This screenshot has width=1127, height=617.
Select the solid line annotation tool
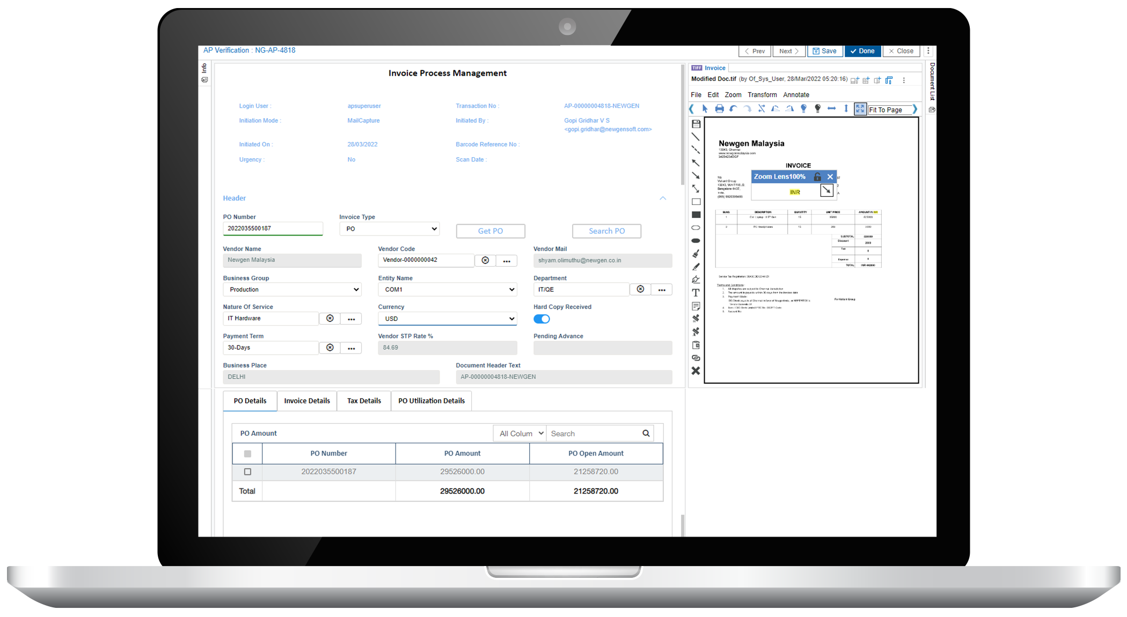pos(696,137)
